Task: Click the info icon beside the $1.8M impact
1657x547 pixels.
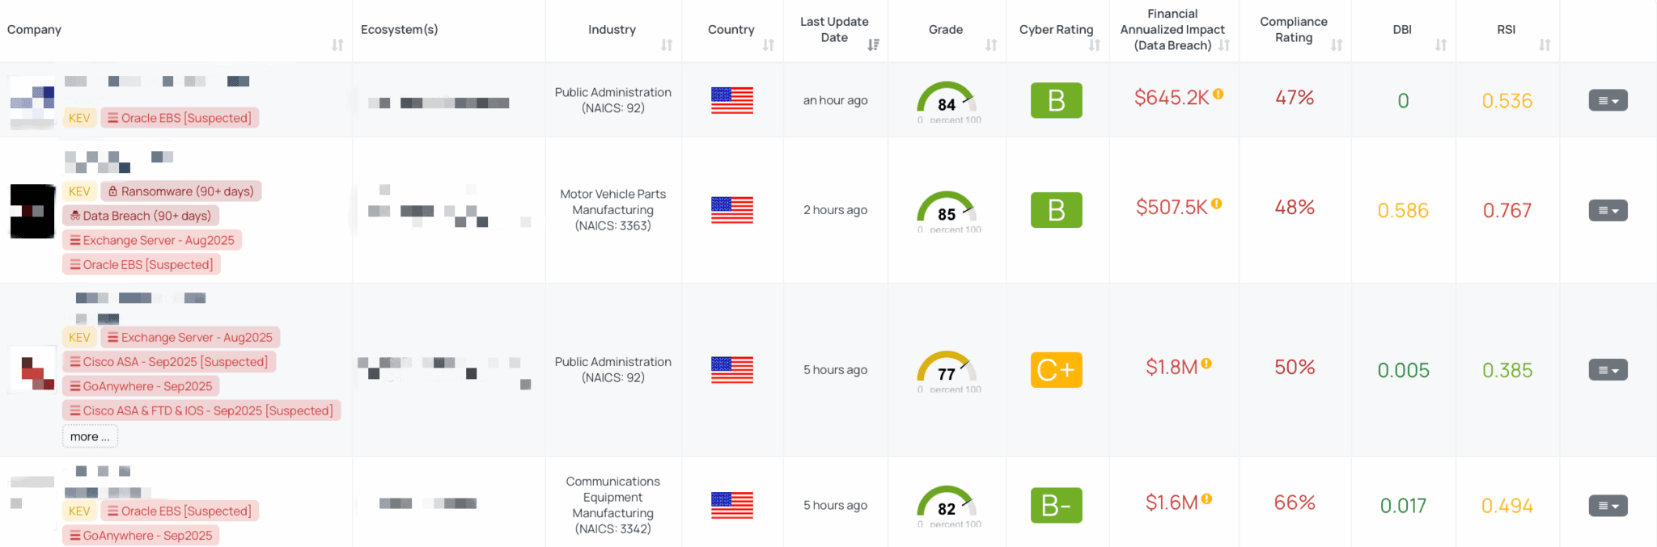Action: pos(1206,364)
